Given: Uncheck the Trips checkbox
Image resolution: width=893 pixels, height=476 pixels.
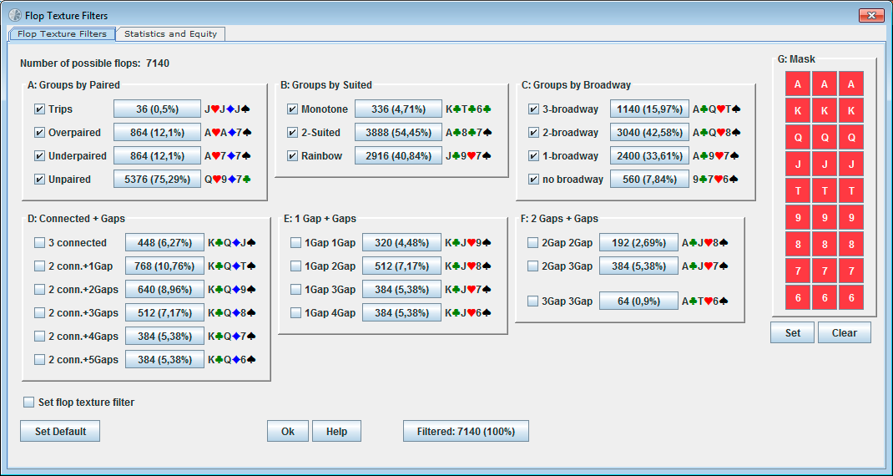Looking at the screenshot, I should point(39,109).
